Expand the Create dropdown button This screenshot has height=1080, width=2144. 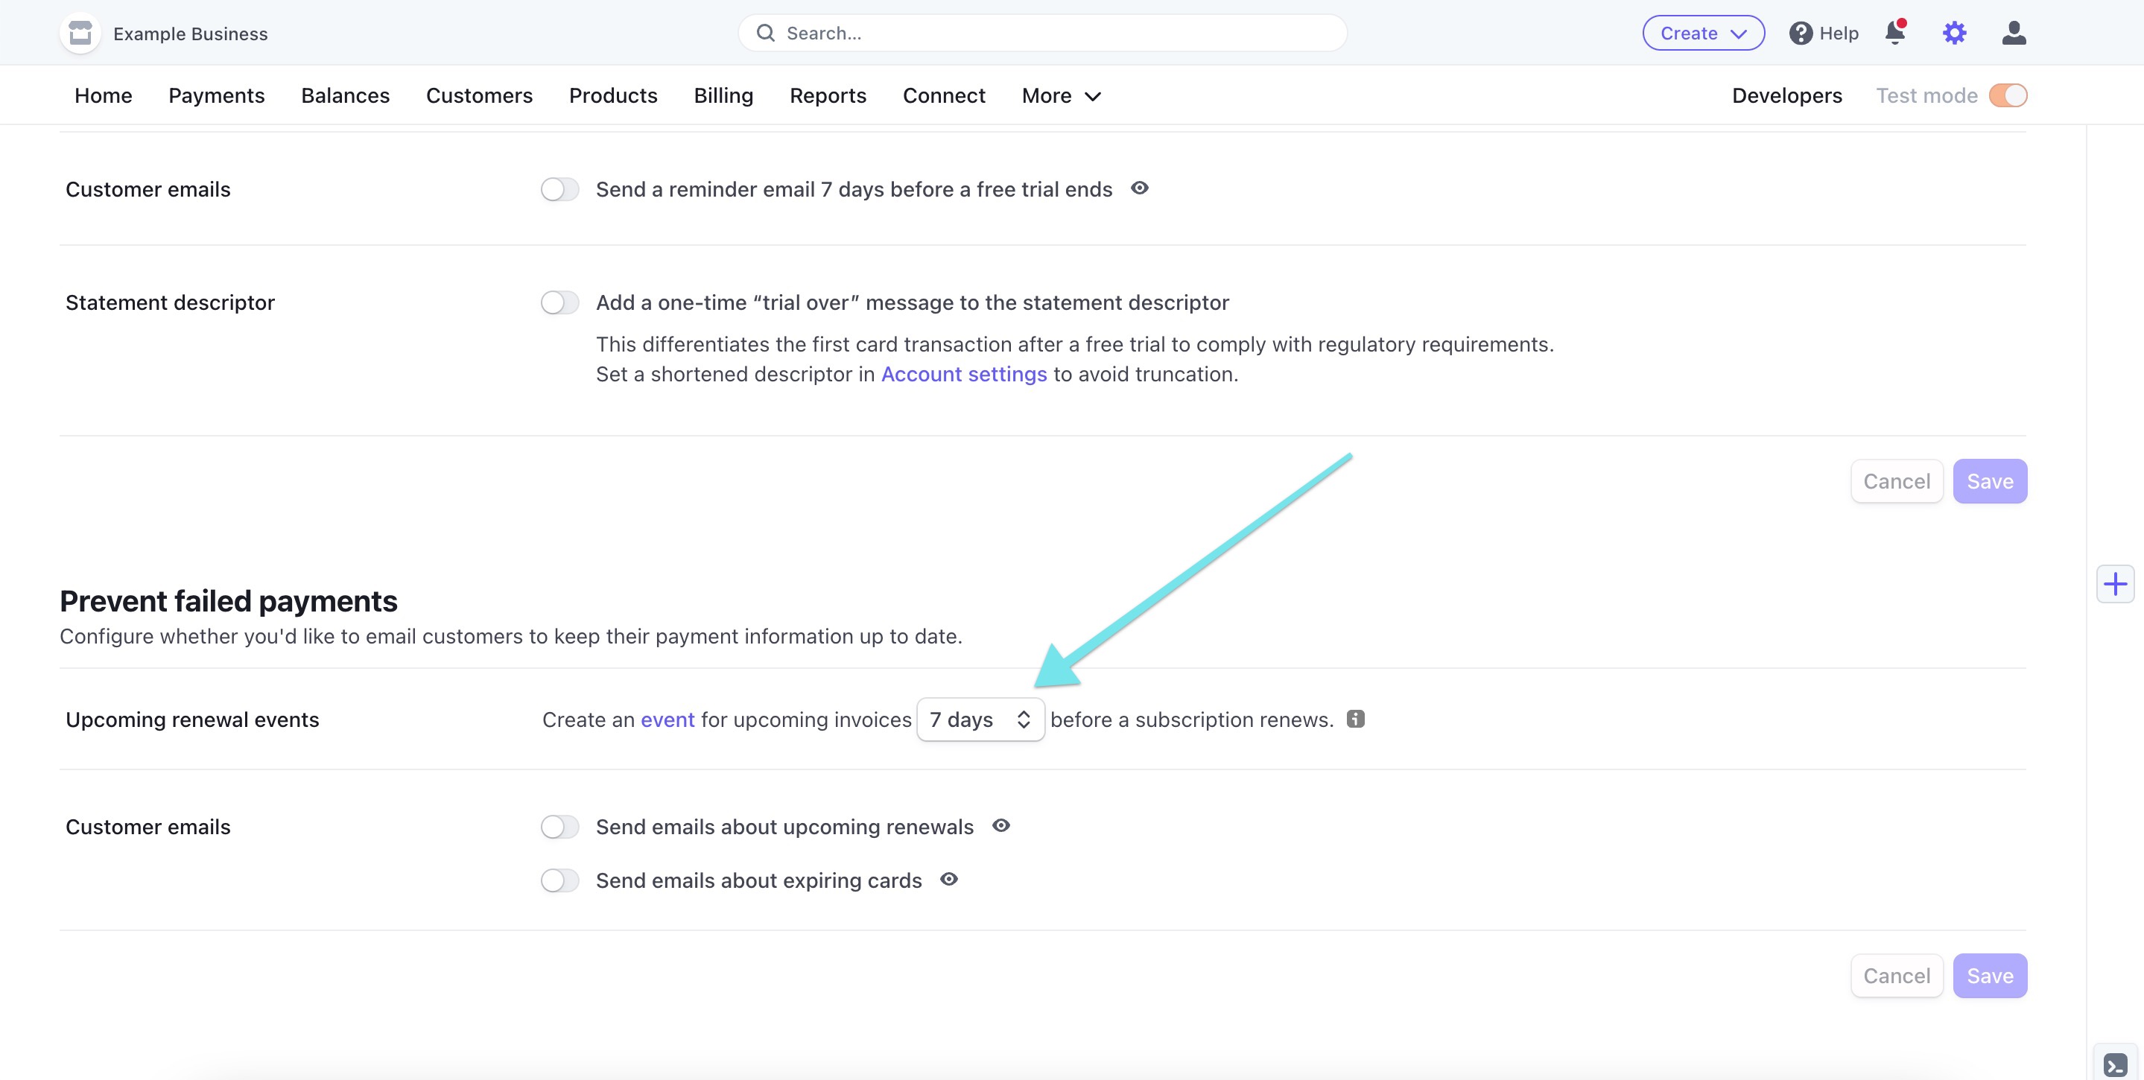pos(1703,34)
